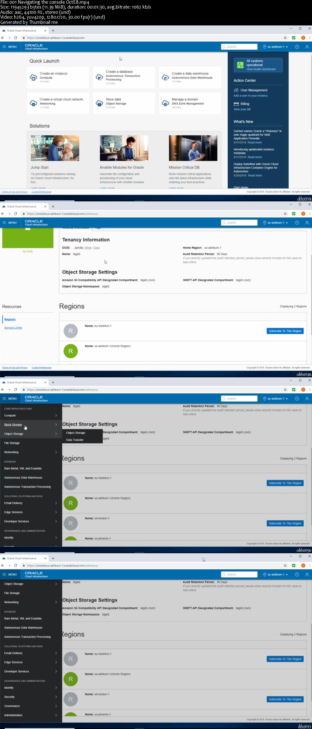Click Subscribe To This Region for eu-frankfurt-1 in the 00:00:46 frame
This screenshot has height=729, width=312.
click(285, 331)
